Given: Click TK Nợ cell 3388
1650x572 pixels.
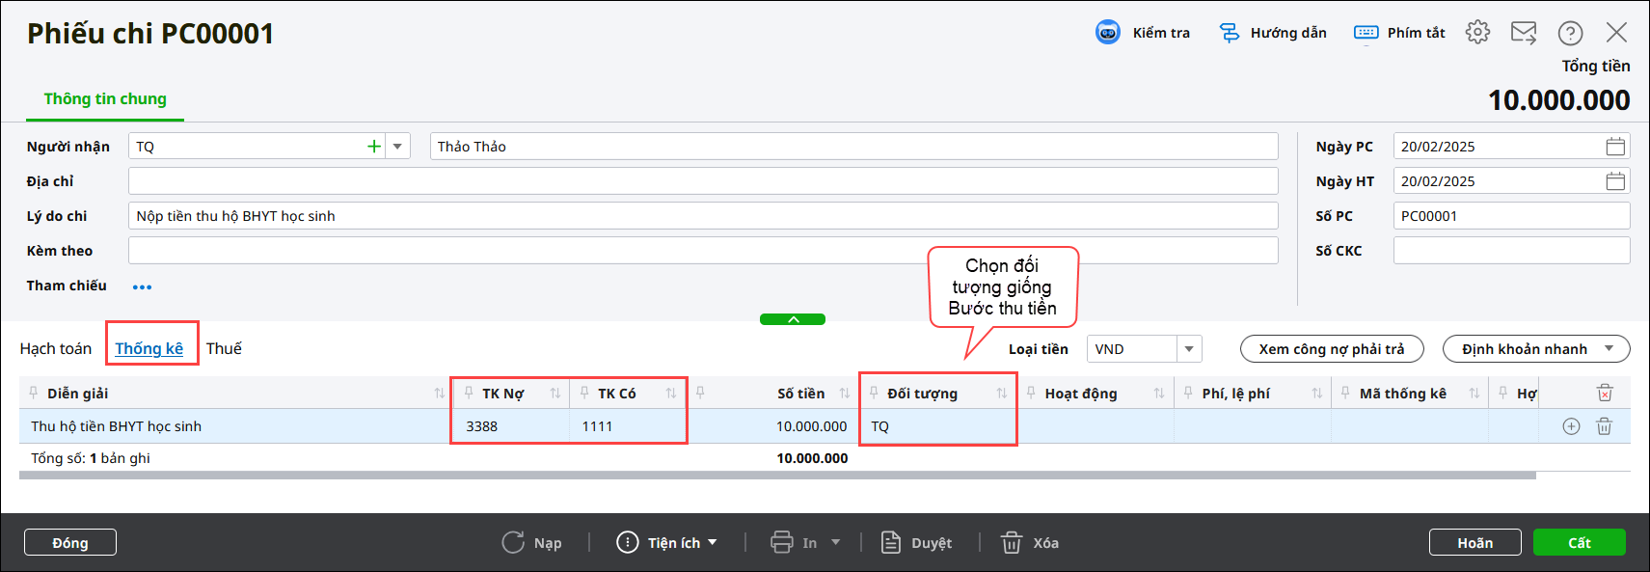Looking at the screenshot, I should (x=511, y=426).
